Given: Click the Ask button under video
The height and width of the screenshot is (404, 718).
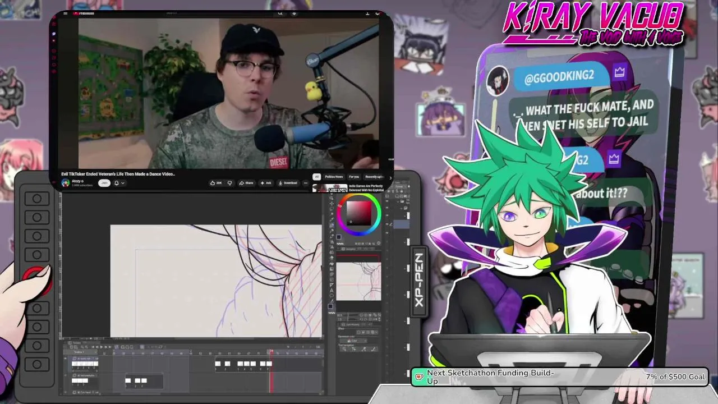Looking at the screenshot, I should click(x=266, y=183).
